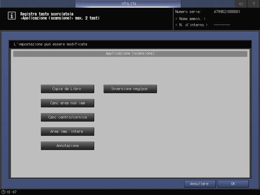Select Canc area non imm button

tap(67, 103)
